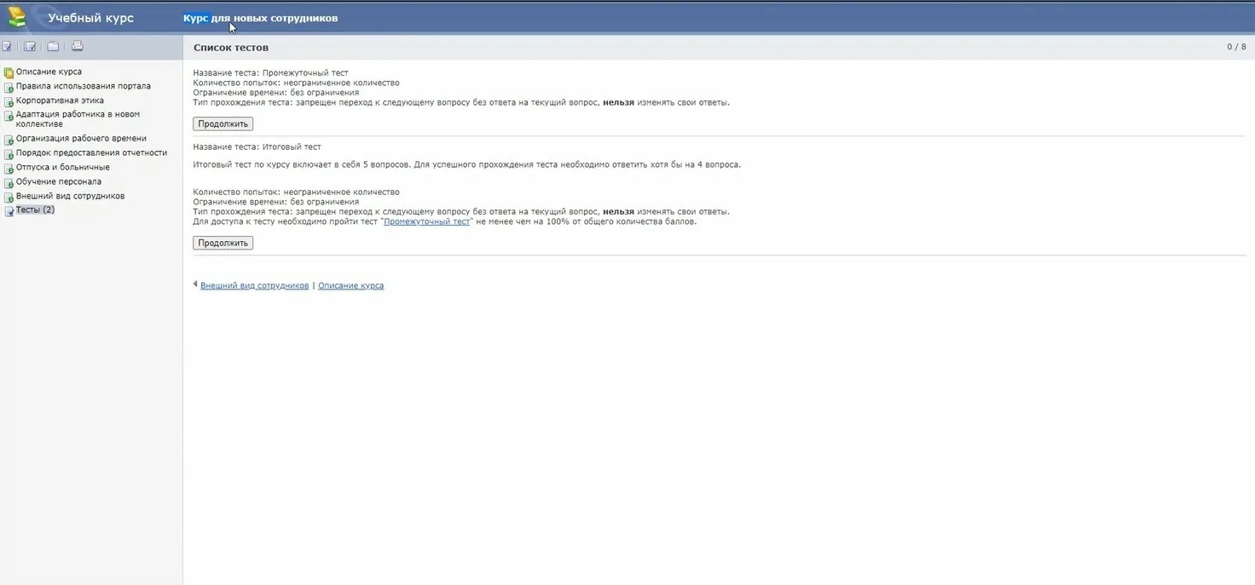Follow the Промежуточный тест hyperlink

(x=426, y=221)
